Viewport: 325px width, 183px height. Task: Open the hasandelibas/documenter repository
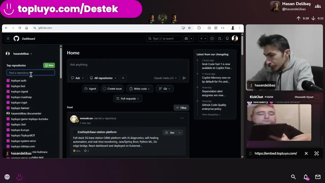point(26,114)
